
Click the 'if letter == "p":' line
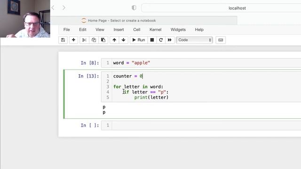pos(146,92)
